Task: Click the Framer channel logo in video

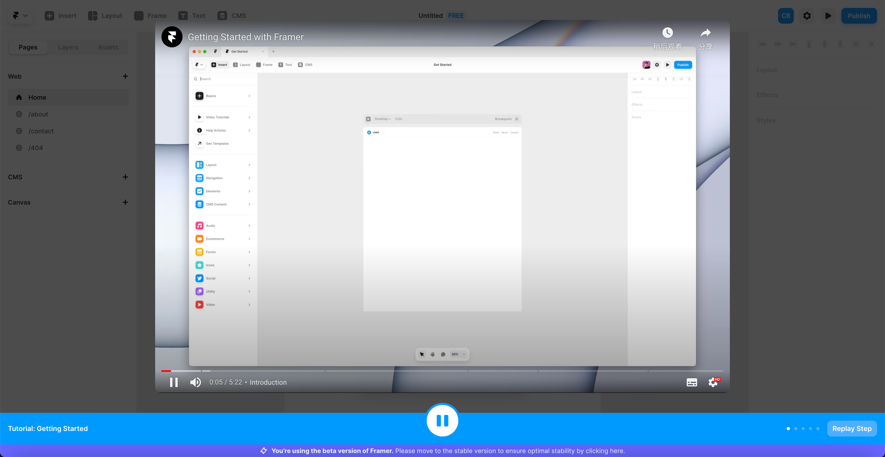Action: [172, 37]
